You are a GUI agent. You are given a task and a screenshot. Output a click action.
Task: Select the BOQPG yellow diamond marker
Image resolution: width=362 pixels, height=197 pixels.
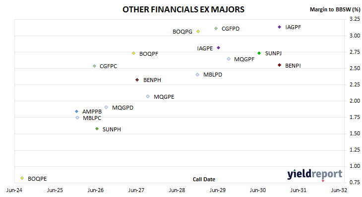(x=198, y=32)
